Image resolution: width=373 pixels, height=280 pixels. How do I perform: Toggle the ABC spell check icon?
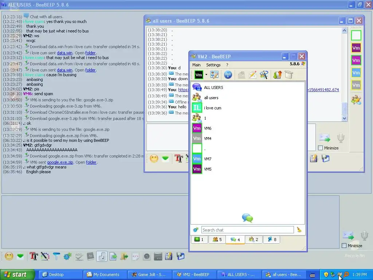click(79, 256)
